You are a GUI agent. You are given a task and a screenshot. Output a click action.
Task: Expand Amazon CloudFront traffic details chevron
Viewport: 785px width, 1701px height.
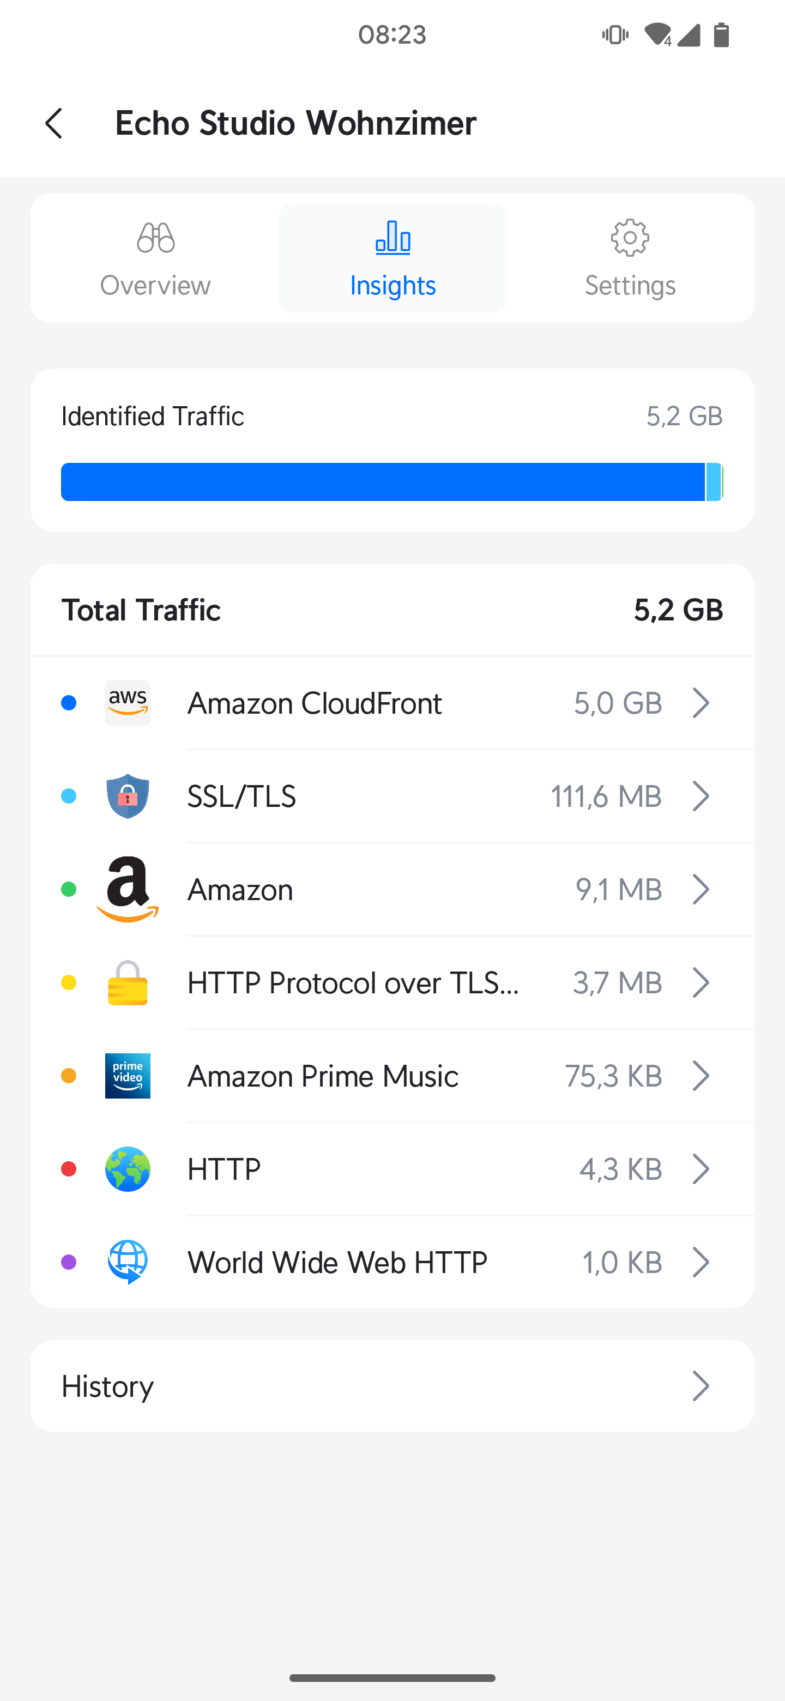tap(701, 703)
